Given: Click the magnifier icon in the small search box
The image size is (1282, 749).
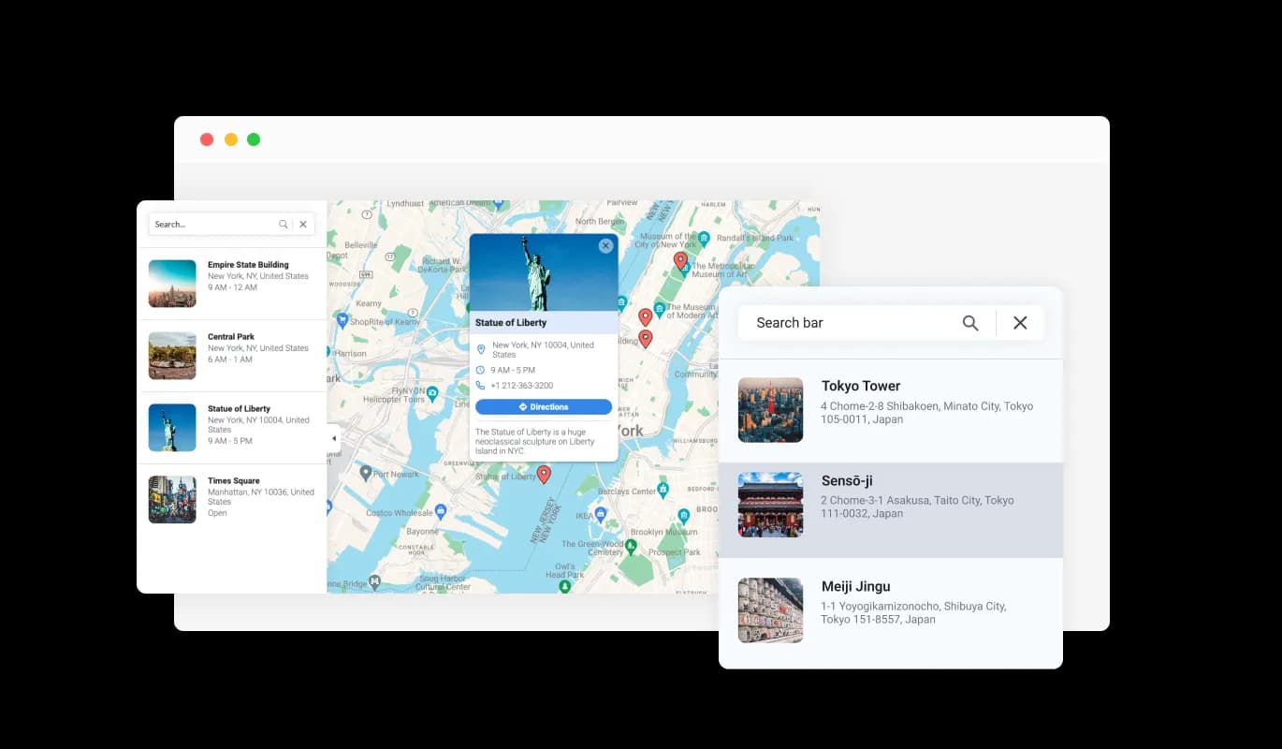Looking at the screenshot, I should click(x=283, y=225).
